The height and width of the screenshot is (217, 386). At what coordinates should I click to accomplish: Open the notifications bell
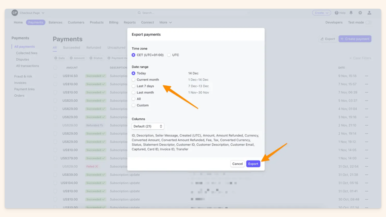[x=351, y=13]
